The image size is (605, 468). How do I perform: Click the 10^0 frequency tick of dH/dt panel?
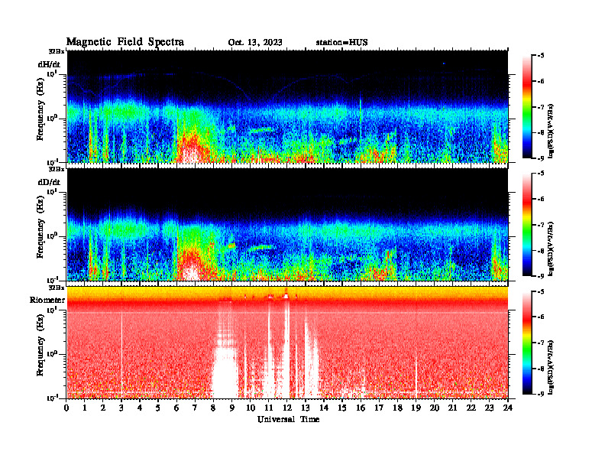pyautogui.click(x=52, y=118)
